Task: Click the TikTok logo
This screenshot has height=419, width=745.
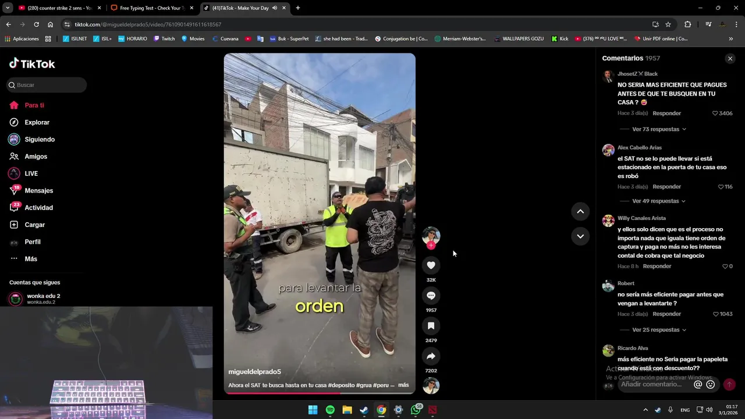Action: [x=32, y=63]
